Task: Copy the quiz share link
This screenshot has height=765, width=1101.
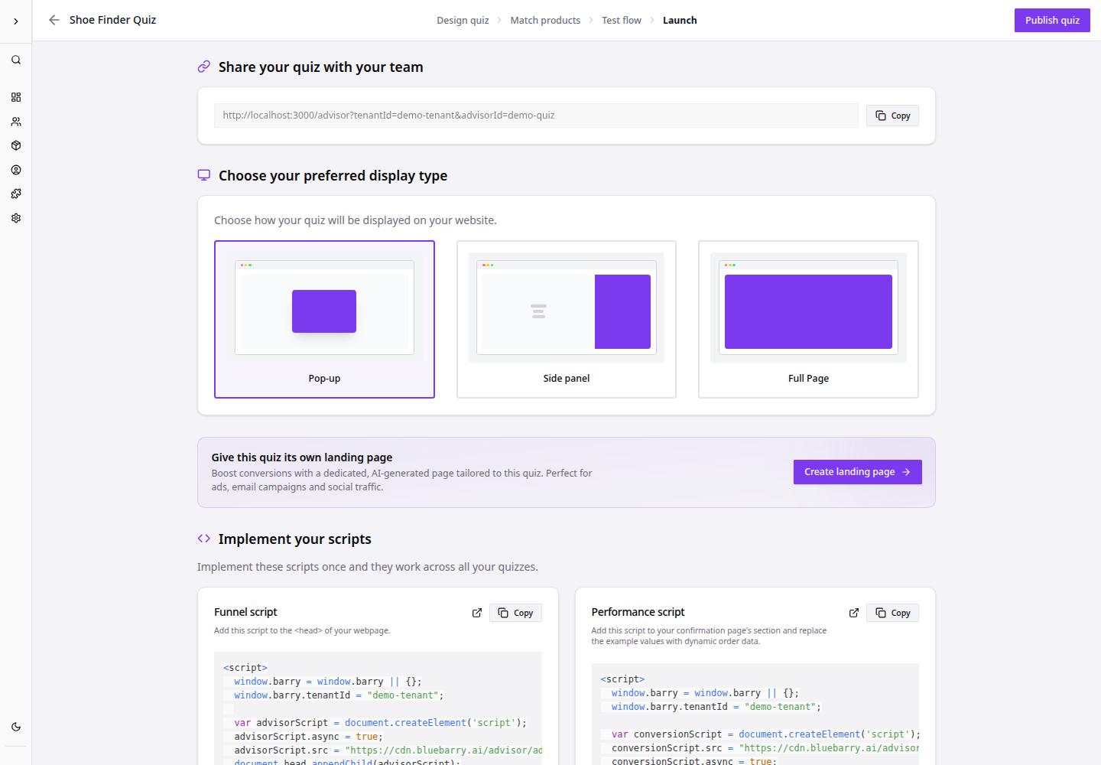Action: [x=892, y=116]
